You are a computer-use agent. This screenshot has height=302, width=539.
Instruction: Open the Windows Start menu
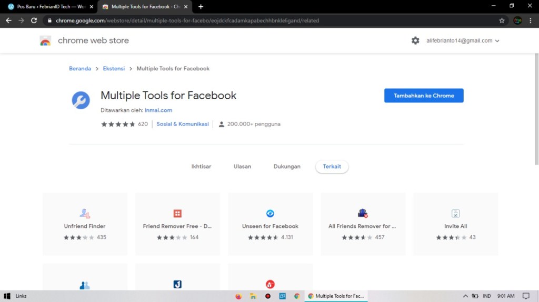(x=7, y=296)
